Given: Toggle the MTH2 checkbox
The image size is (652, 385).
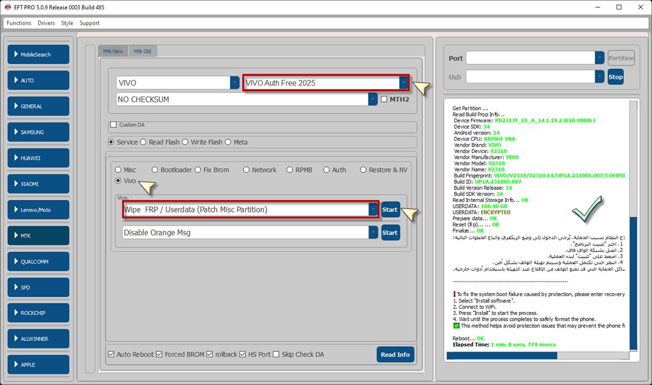Looking at the screenshot, I should 384,99.
